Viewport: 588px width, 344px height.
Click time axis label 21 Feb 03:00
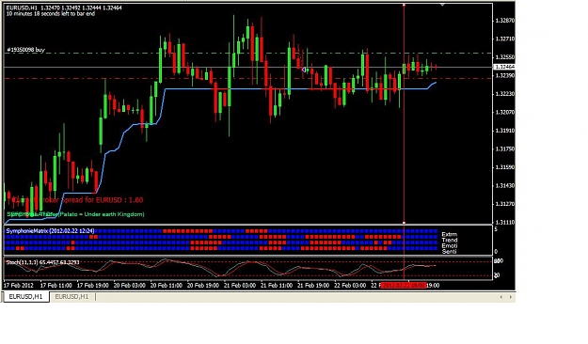coord(240,286)
